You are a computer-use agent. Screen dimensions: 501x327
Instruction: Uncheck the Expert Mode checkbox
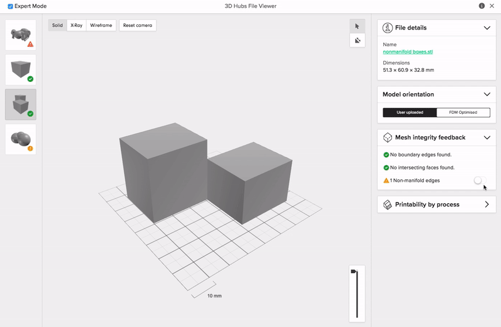coord(10,6)
